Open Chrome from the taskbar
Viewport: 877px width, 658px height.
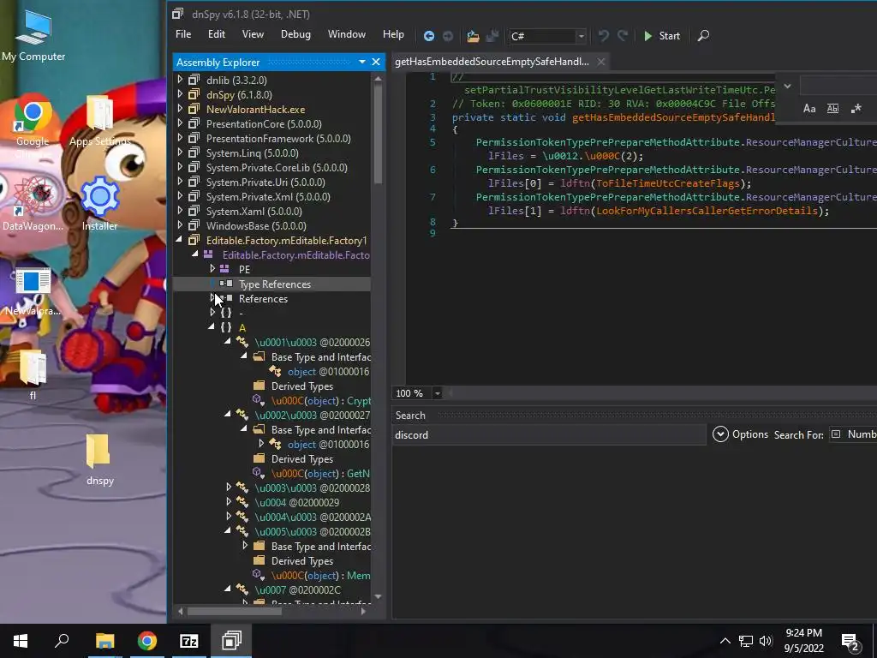point(147,641)
